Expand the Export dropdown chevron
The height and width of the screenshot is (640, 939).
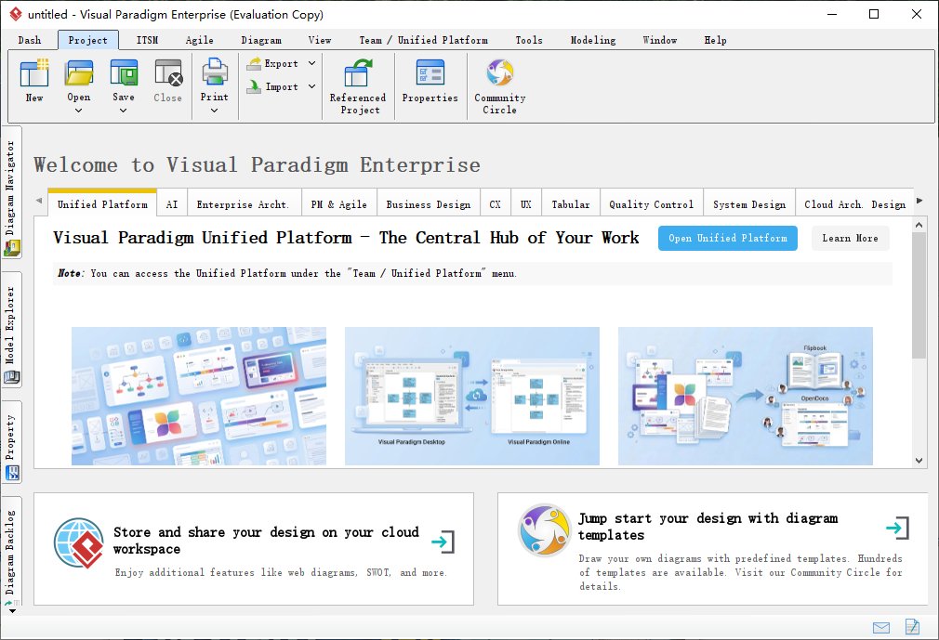(x=311, y=63)
